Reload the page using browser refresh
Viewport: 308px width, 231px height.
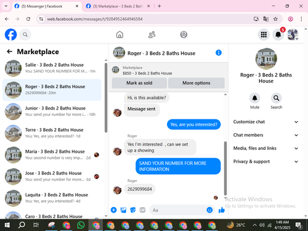tap(28, 19)
